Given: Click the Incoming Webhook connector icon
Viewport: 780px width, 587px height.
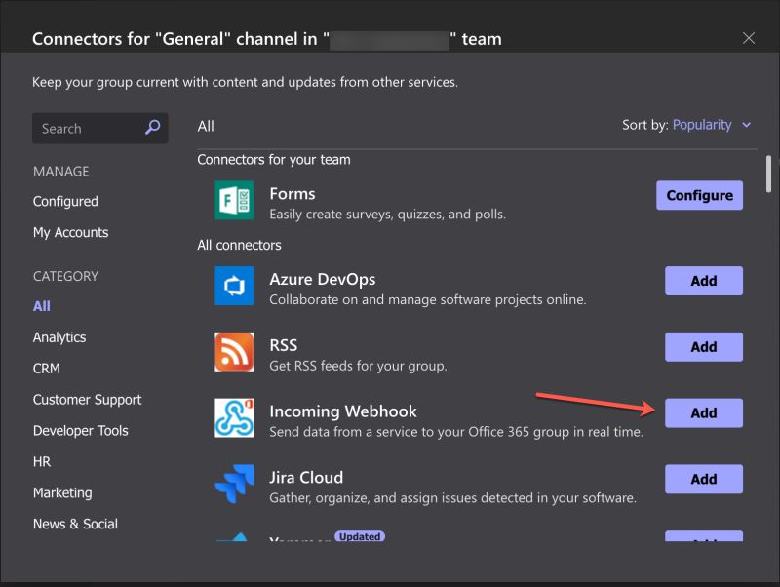Looking at the screenshot, I should click(234, 418).
